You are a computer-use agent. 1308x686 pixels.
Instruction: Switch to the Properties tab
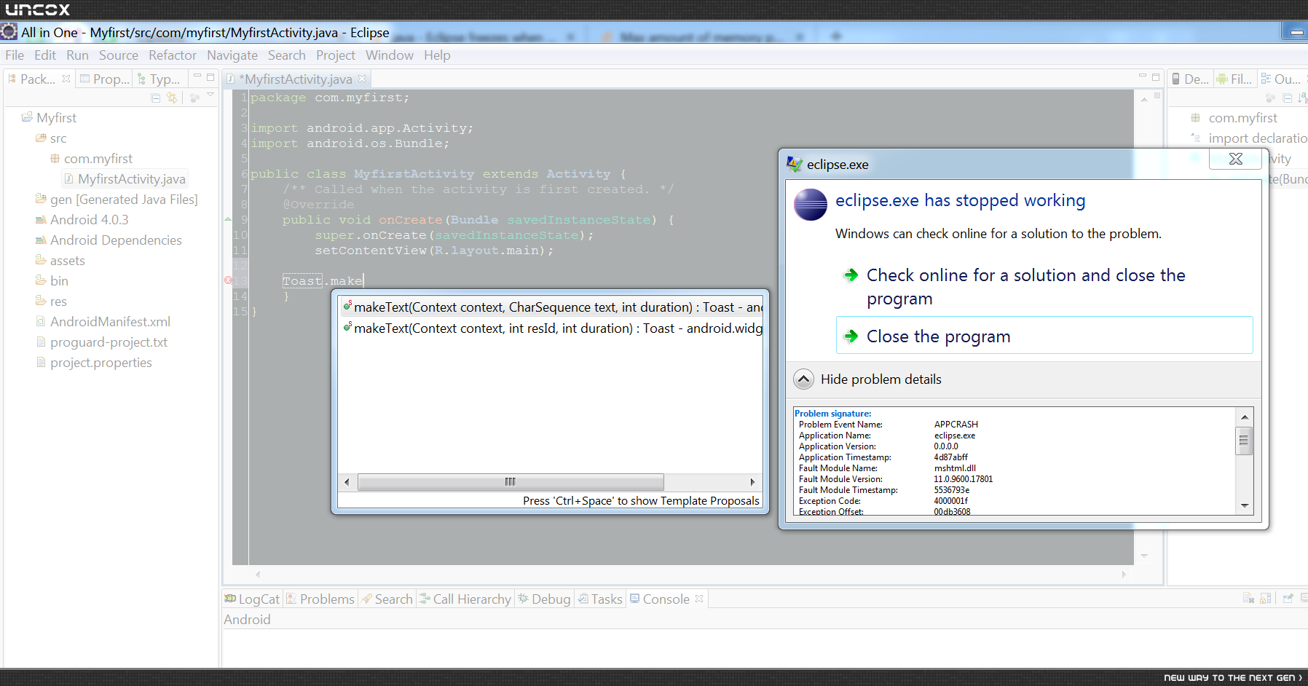click(x=104, y=79)
